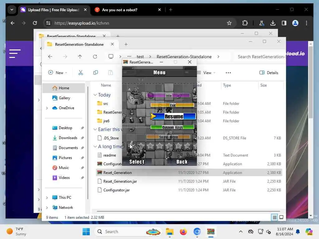Open the View dropdown in Explorer
319x239 pixels.
[x=206, y=73]
